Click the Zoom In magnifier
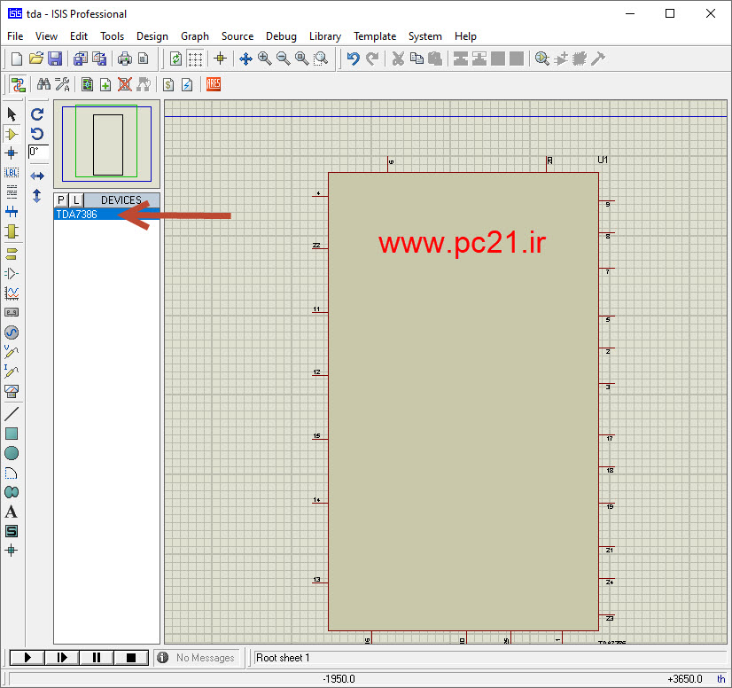 [x=265, y=59]
